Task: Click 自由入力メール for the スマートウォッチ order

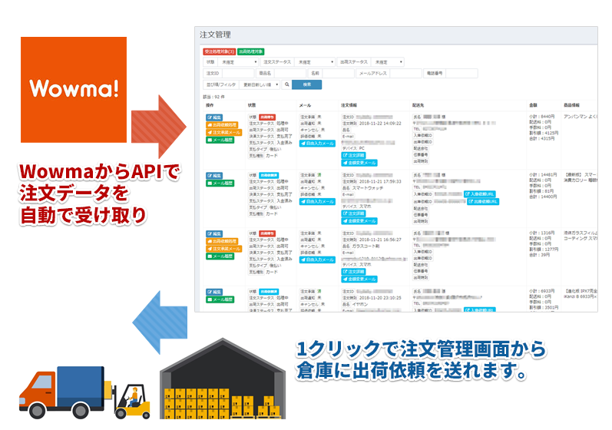Action: (317, 201)
